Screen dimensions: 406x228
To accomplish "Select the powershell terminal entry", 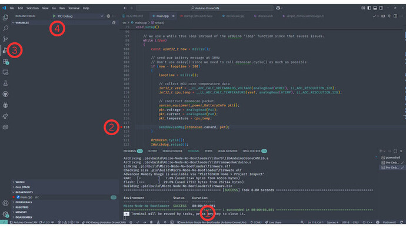I will 391,157.
